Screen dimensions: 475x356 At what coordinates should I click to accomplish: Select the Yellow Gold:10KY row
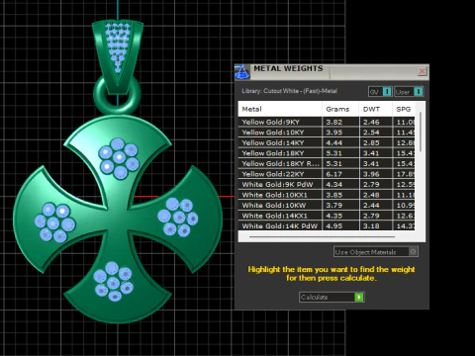pos(327,133)
